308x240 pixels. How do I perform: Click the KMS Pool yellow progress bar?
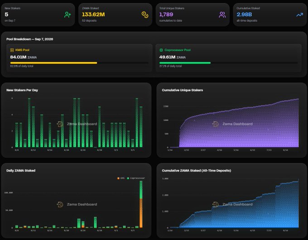(53, 63)
